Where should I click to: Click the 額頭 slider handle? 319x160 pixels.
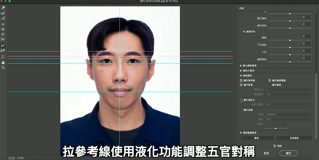coord(290,40)
